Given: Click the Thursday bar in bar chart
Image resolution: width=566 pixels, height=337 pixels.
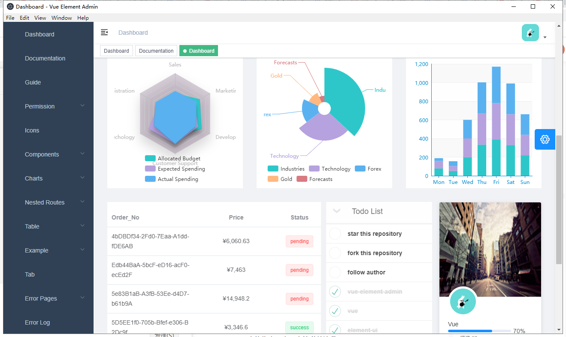Looking at the screenshot, I should pyautogui.click(x=482, y=129).
